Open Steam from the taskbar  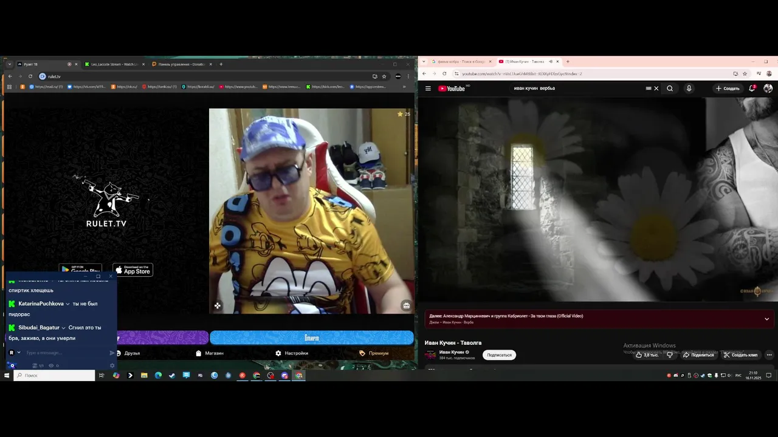point(172,376)
